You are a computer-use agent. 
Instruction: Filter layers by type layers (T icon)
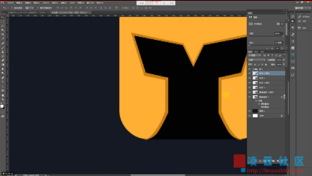click(272, 55)
